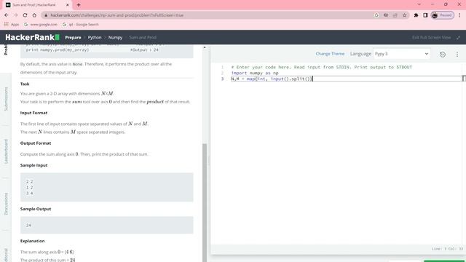
Task: Click the site lock icon in address bar
Action: click(46, 15)
